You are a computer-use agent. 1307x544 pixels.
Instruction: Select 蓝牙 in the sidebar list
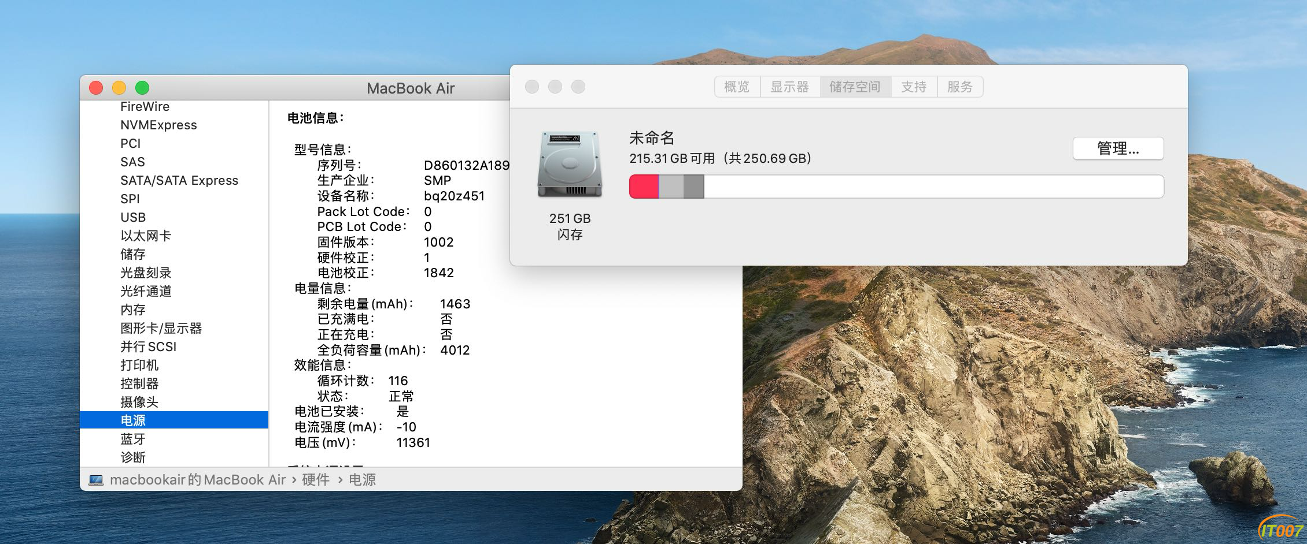133,439
